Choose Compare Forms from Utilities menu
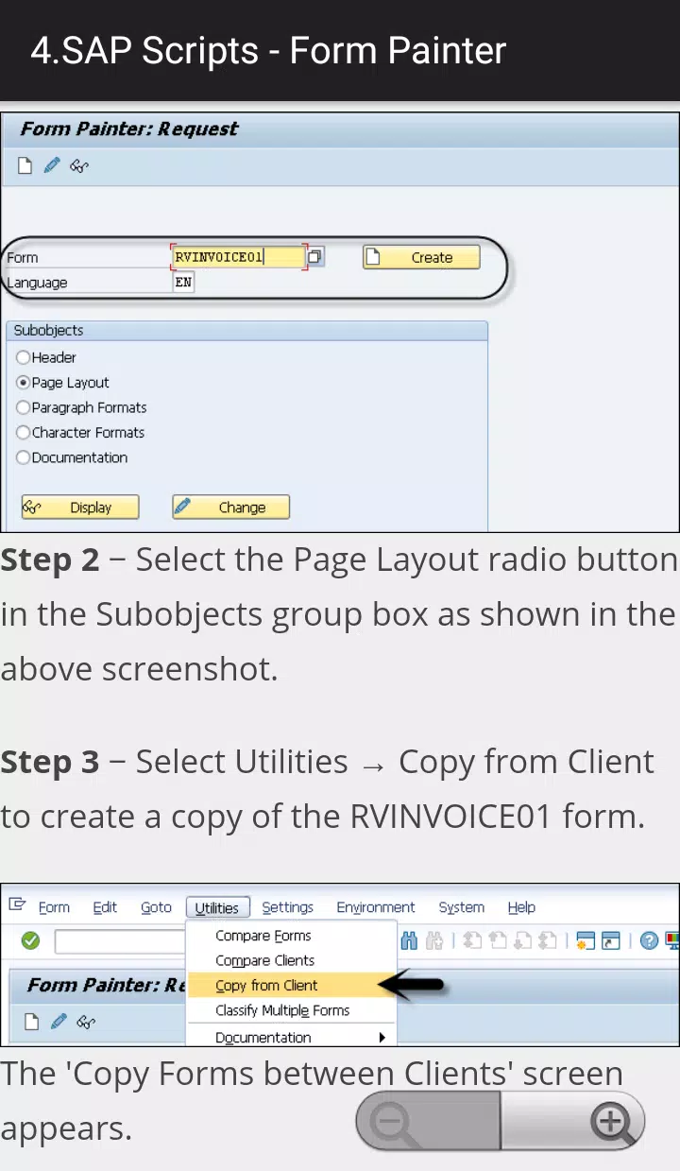Screen dimensions: 680x1171 coord(291,936)
